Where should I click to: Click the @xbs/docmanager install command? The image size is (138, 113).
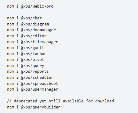31,30
